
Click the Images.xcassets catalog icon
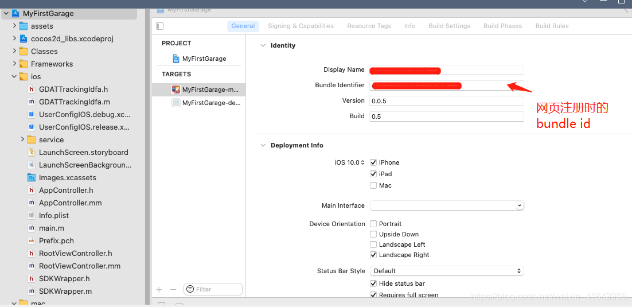tap(32, 177)
